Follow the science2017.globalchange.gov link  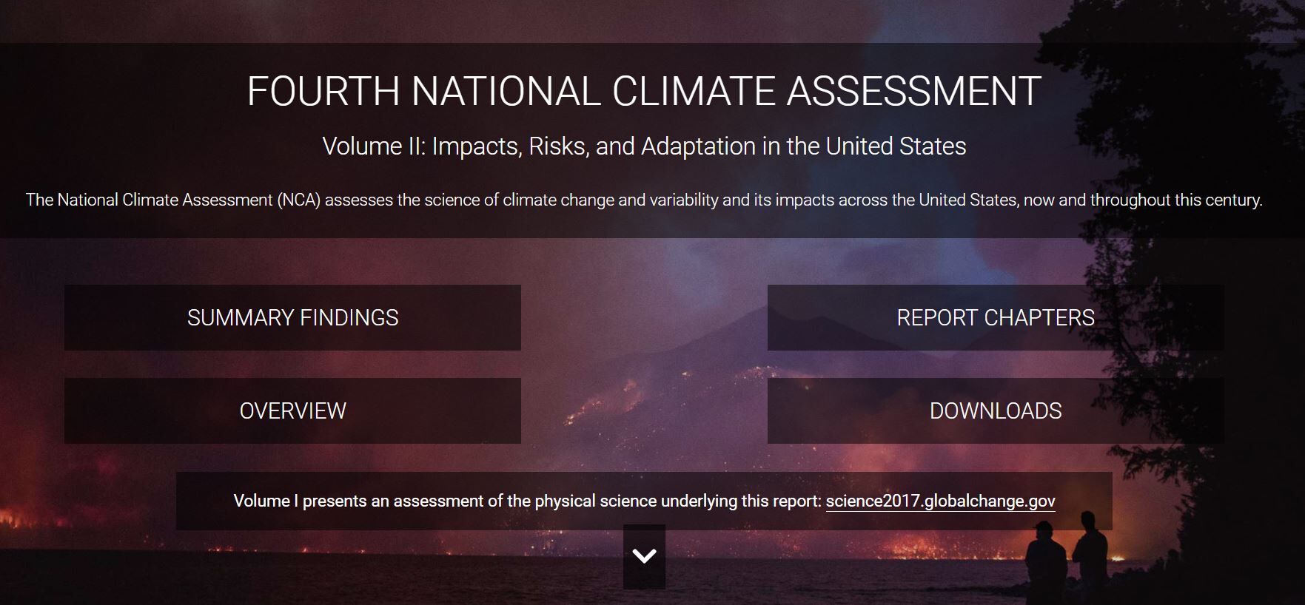pyautogui.click(x=940, y=501)
